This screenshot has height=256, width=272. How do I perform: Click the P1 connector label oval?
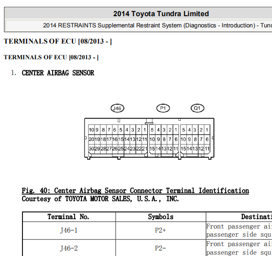[x=163, y=108]
